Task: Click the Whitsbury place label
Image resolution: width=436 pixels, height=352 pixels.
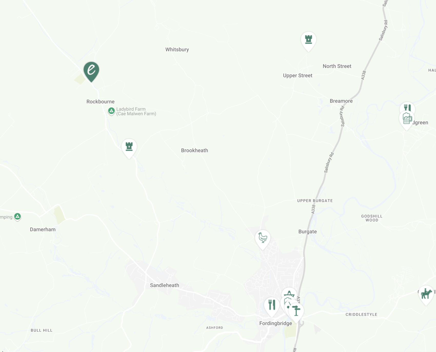Action: pyautogui.click(x=177, y=50)
